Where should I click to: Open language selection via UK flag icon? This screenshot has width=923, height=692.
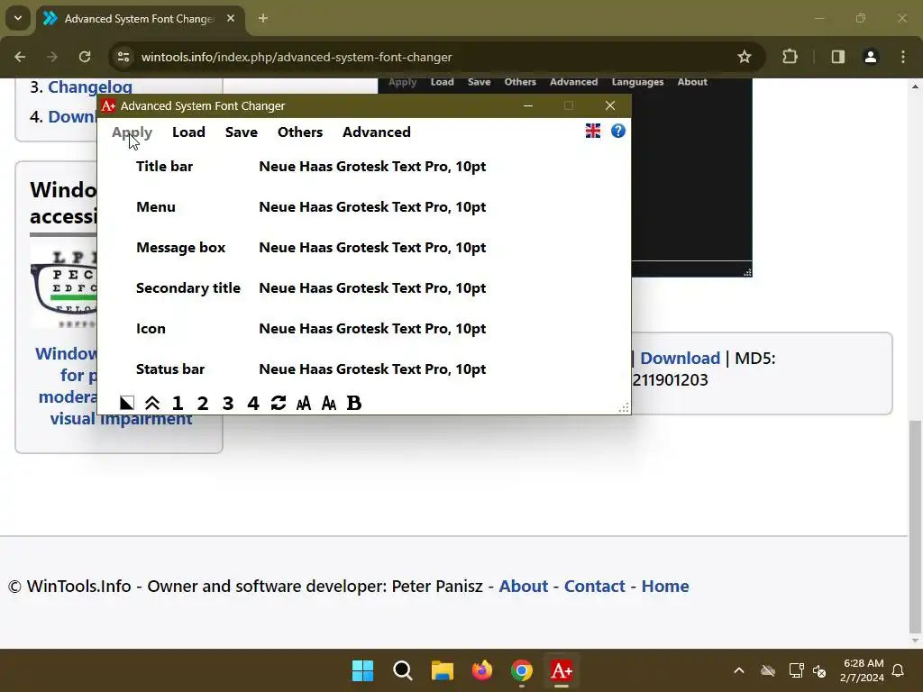(x=593, y=131)
